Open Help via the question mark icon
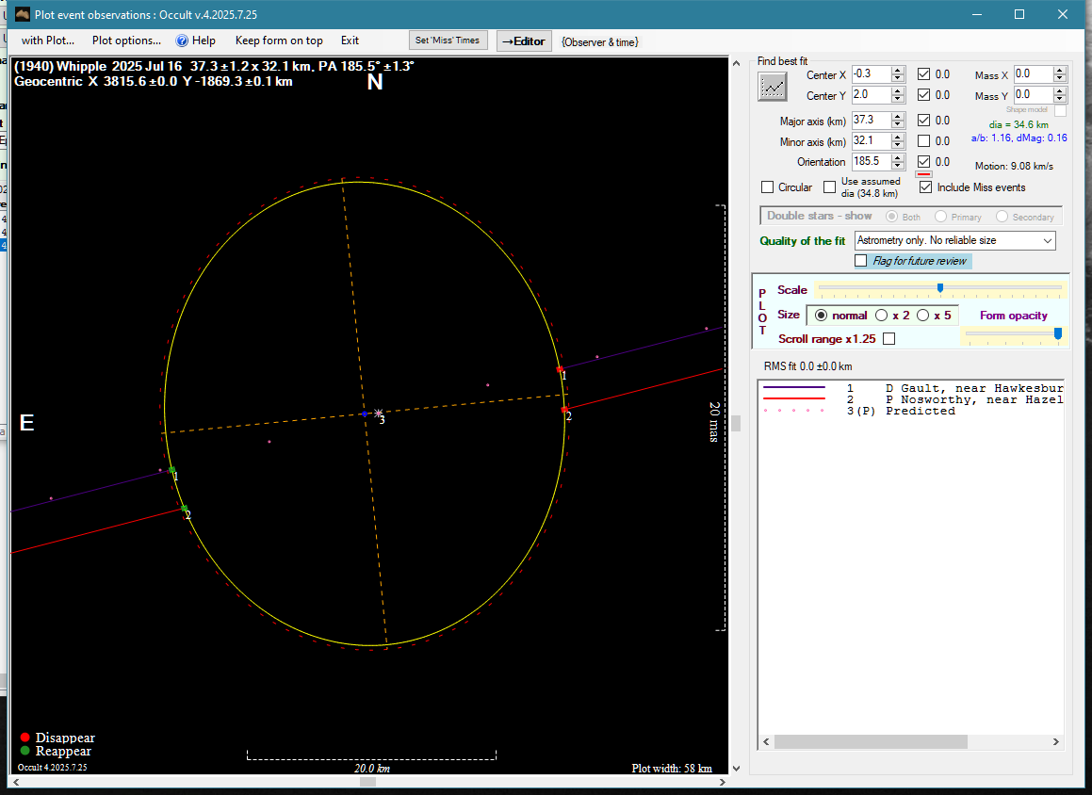Screen dimensions: 1092x795 point(183,41)
